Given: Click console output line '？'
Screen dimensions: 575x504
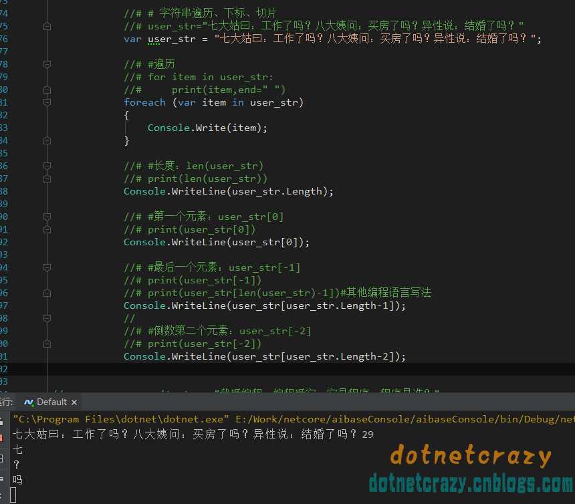Looking at the screenshot, I should coord(17,465).
